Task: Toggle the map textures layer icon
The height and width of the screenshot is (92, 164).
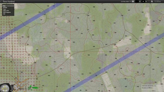Action: coord(152,2)
